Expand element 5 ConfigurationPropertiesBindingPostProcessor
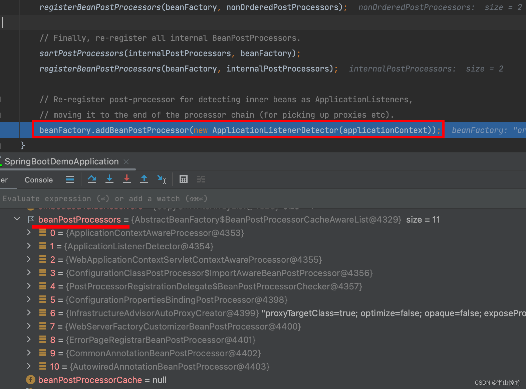This screenshot has height=389, width=526. click(x=29, y=299)
